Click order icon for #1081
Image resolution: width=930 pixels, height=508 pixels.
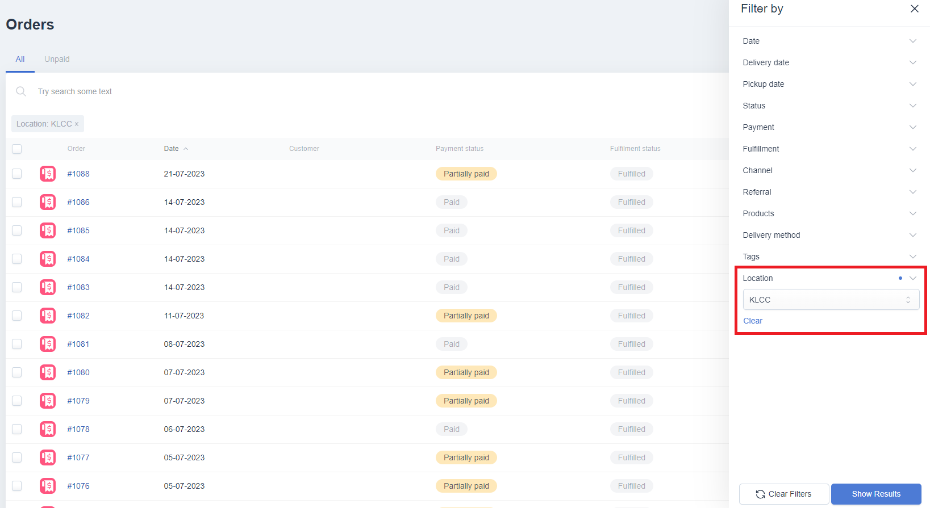pyautogui.click(x=48, y=344)
